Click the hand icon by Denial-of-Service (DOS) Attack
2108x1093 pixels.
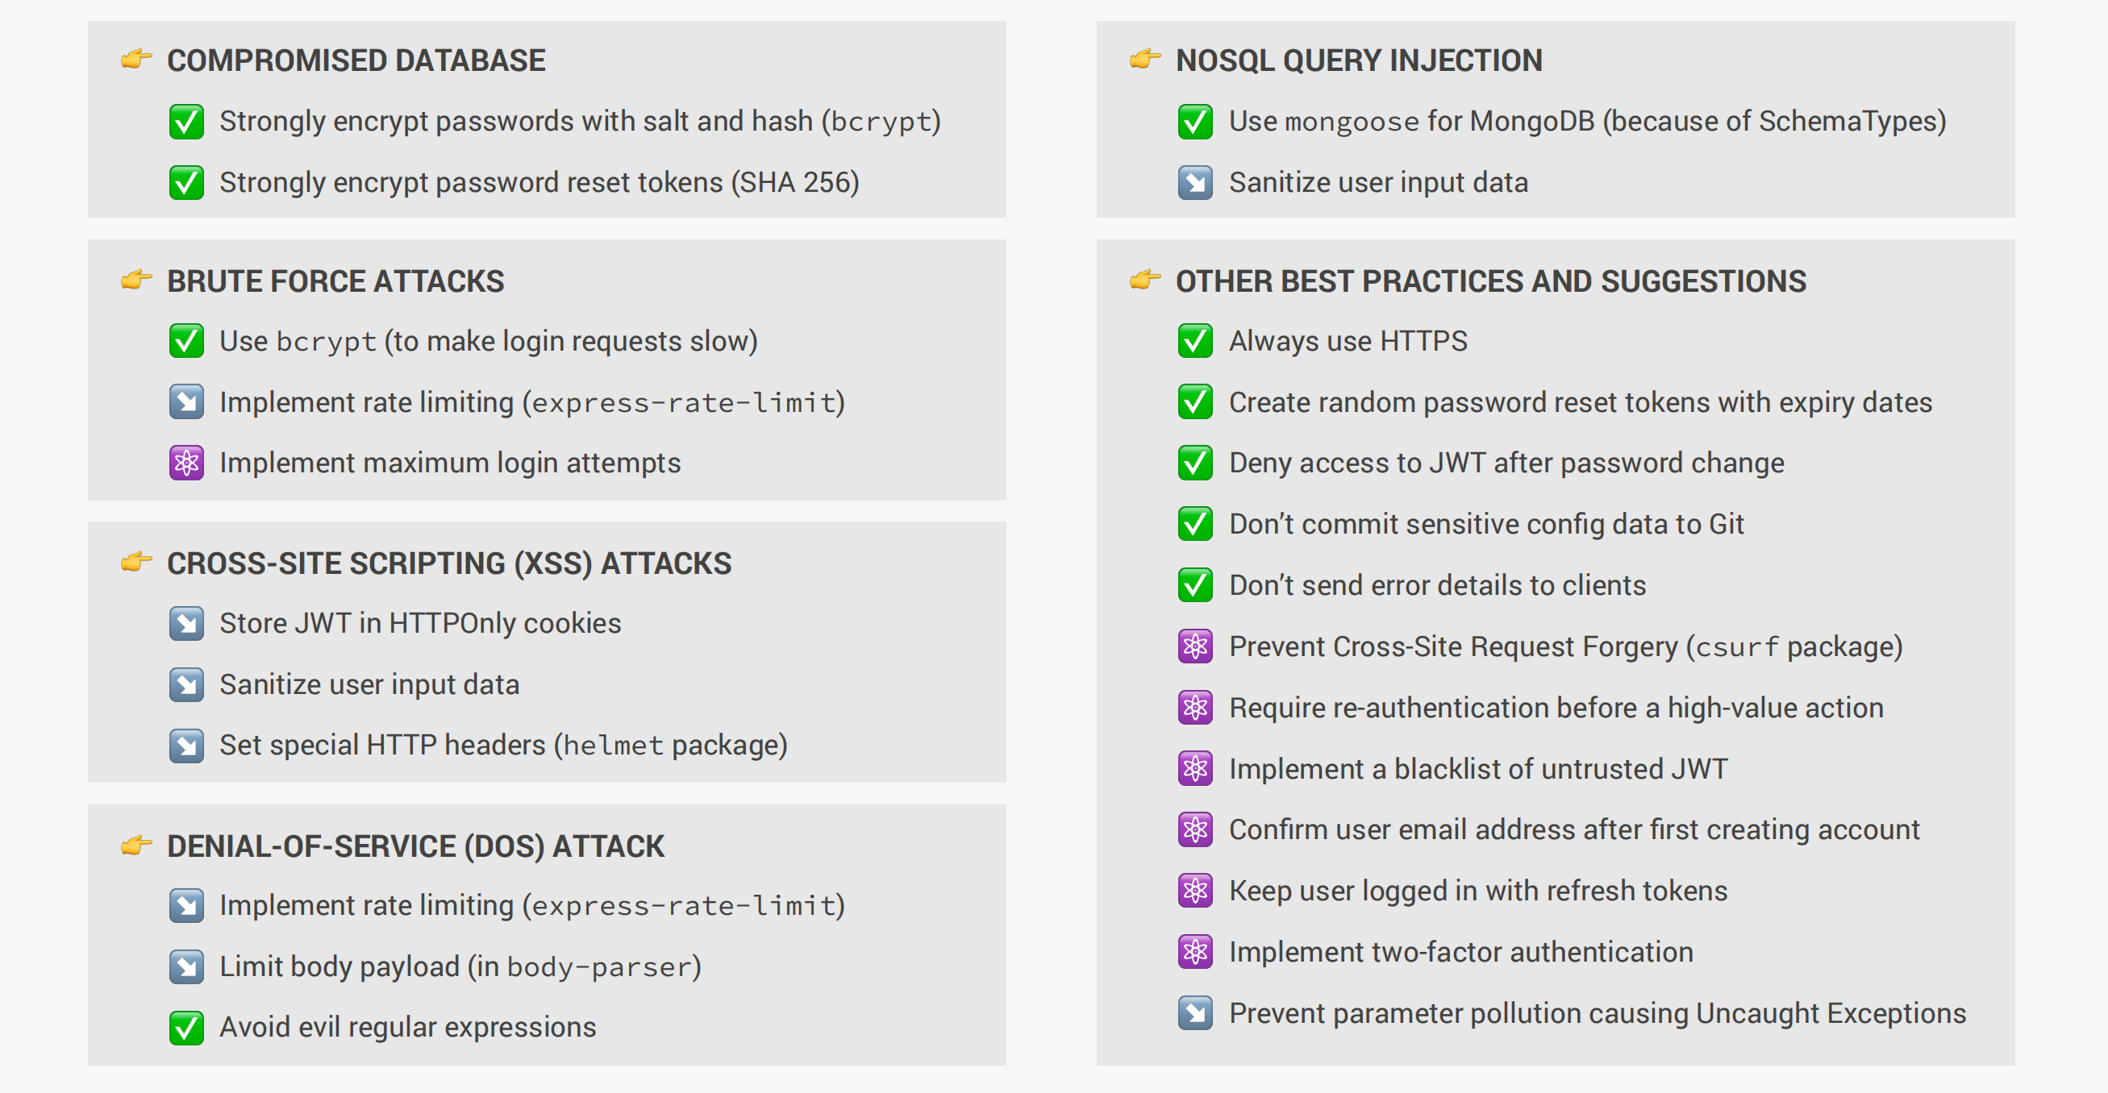pyautogui.click(x=136, y=845)
